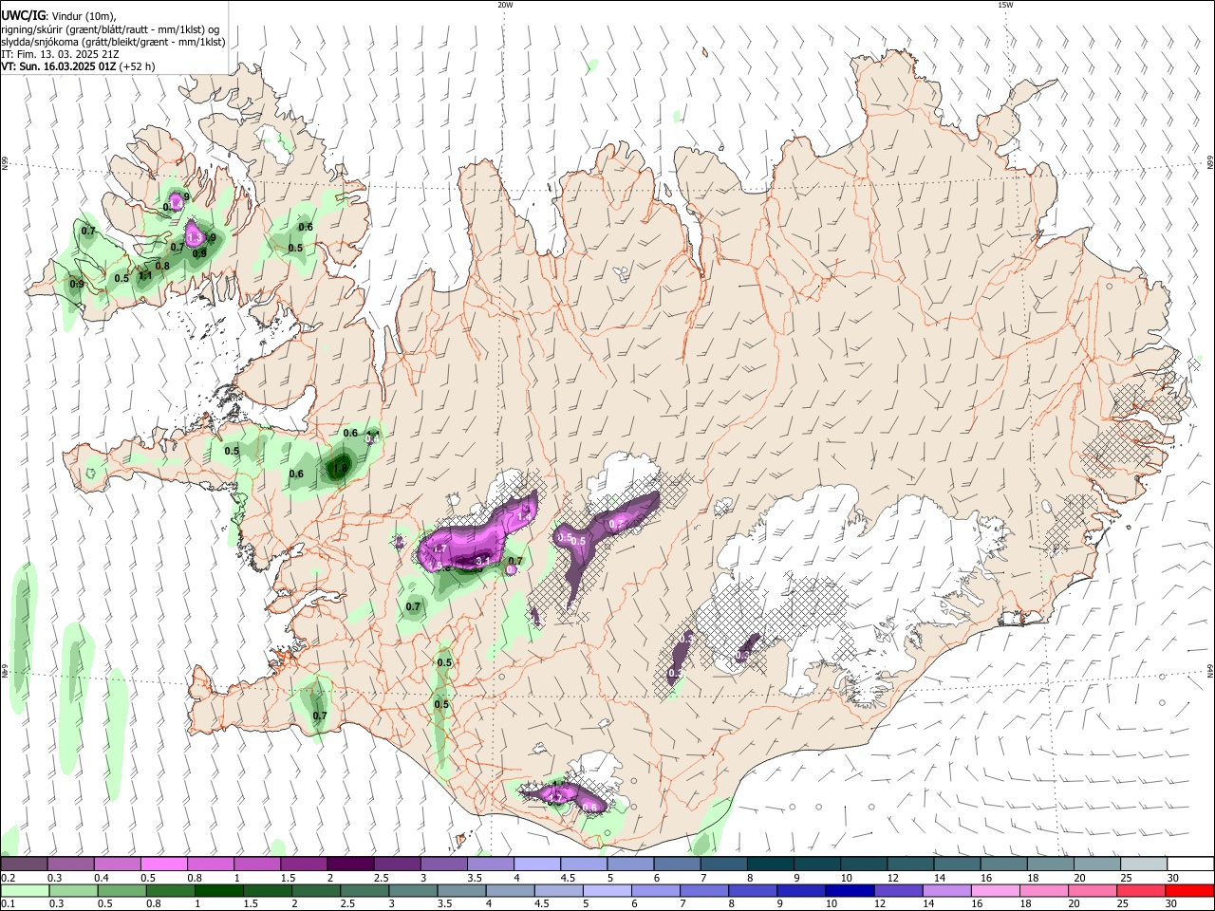
Task: Select the light grey 25 swatch in the snow legend
Action: click(1143, 865)
